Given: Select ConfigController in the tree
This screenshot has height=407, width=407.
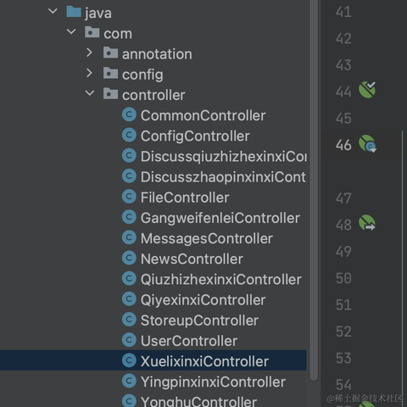Looking at the screenshot, I should click(195, 136).
